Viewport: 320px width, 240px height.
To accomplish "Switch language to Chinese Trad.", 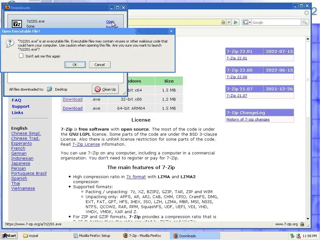I will point(25,138).
